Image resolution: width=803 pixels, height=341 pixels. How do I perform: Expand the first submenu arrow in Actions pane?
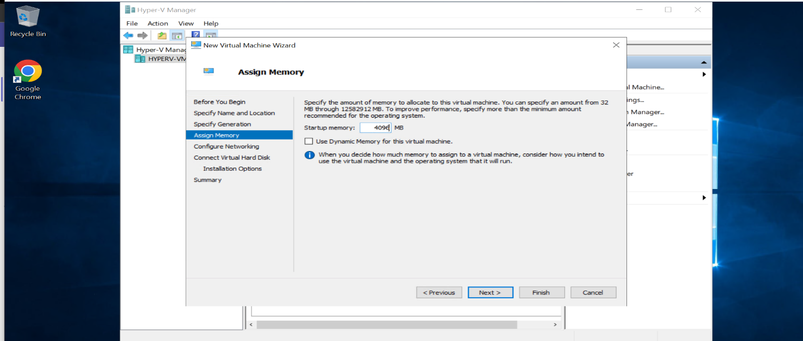tap(704, 74)
